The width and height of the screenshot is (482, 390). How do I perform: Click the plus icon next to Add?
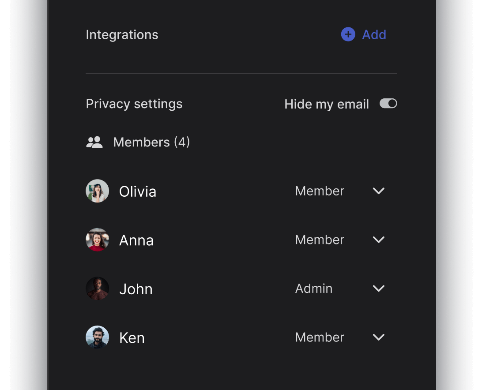[348, 34]
